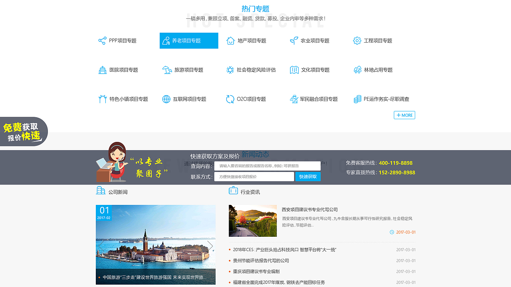Click the 工程项目专题 gear icon
Image resolution: width=511 pixels, height=287 pixels.
point(358,40)
